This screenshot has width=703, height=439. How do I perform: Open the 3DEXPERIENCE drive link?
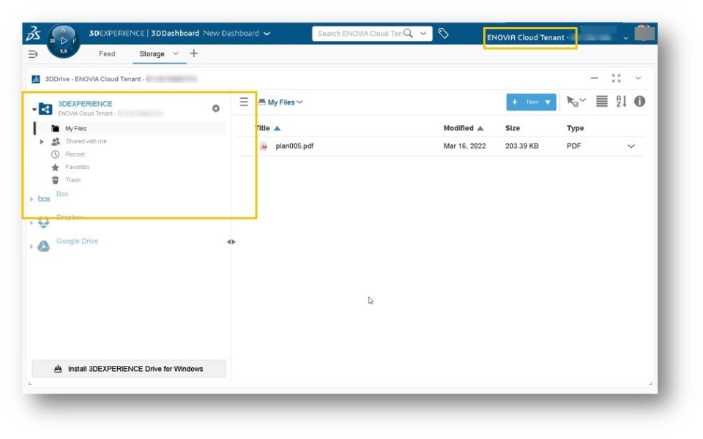pyautogui.click(x=85, y=103)
